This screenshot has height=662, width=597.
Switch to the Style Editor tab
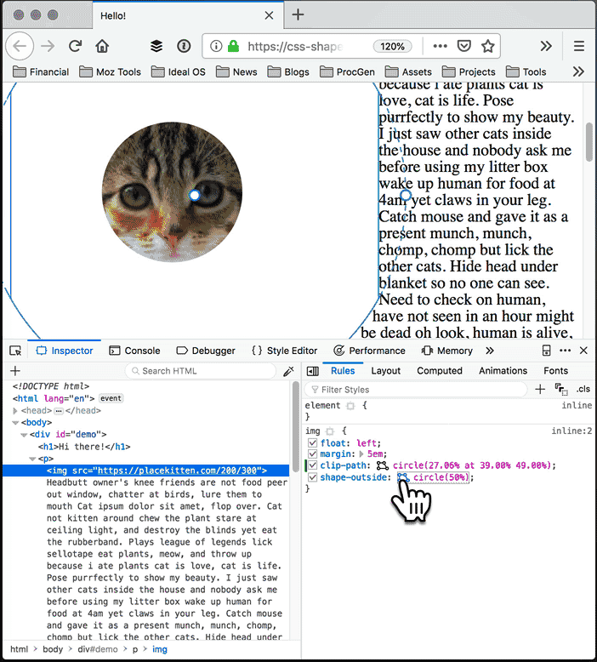284,351
